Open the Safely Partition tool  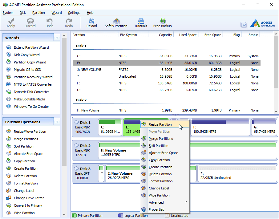click(x=116, y=23)
